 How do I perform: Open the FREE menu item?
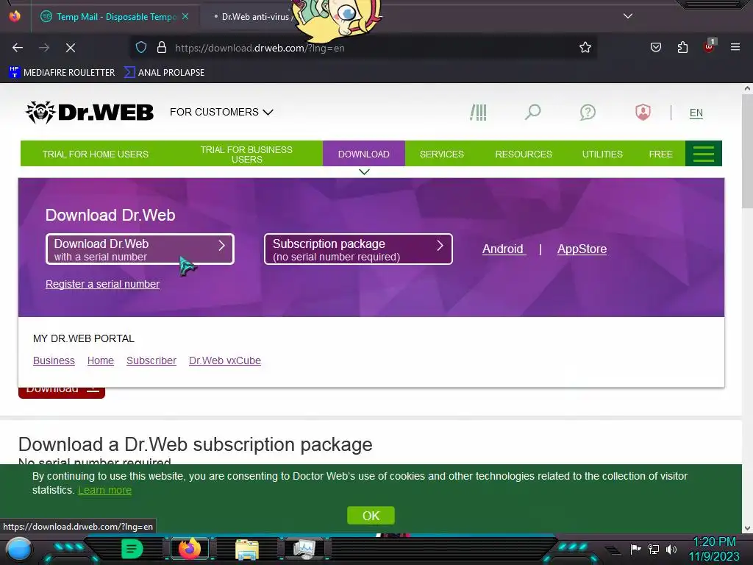[x=660, y=154]
